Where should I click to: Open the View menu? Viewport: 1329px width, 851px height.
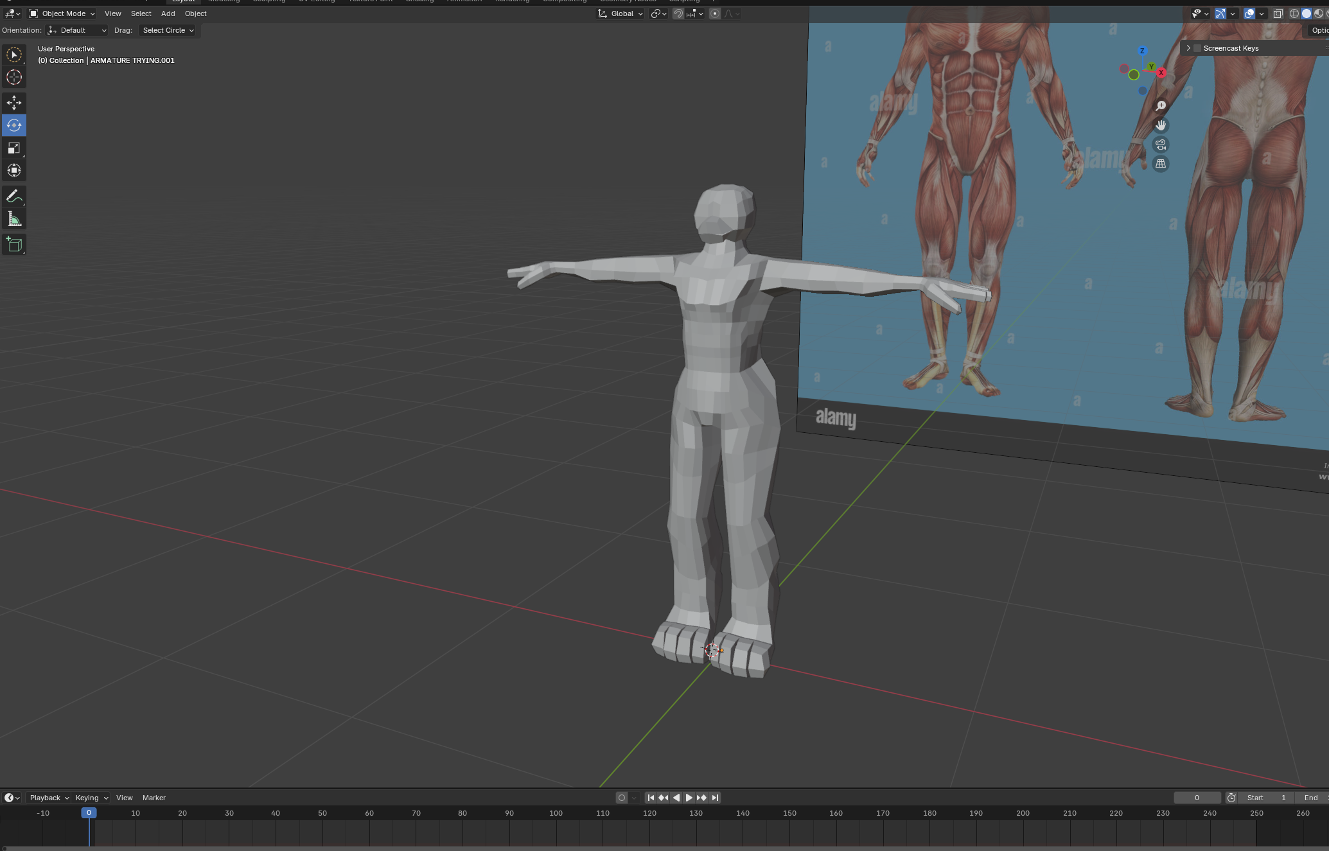(112, 13)
